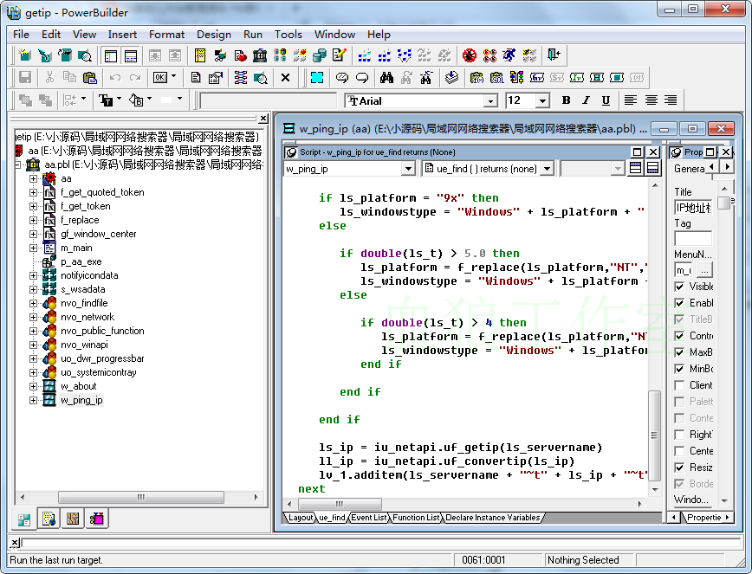The image size is (752, 574).
Task: Open the Tools menu
Action: 288,35
